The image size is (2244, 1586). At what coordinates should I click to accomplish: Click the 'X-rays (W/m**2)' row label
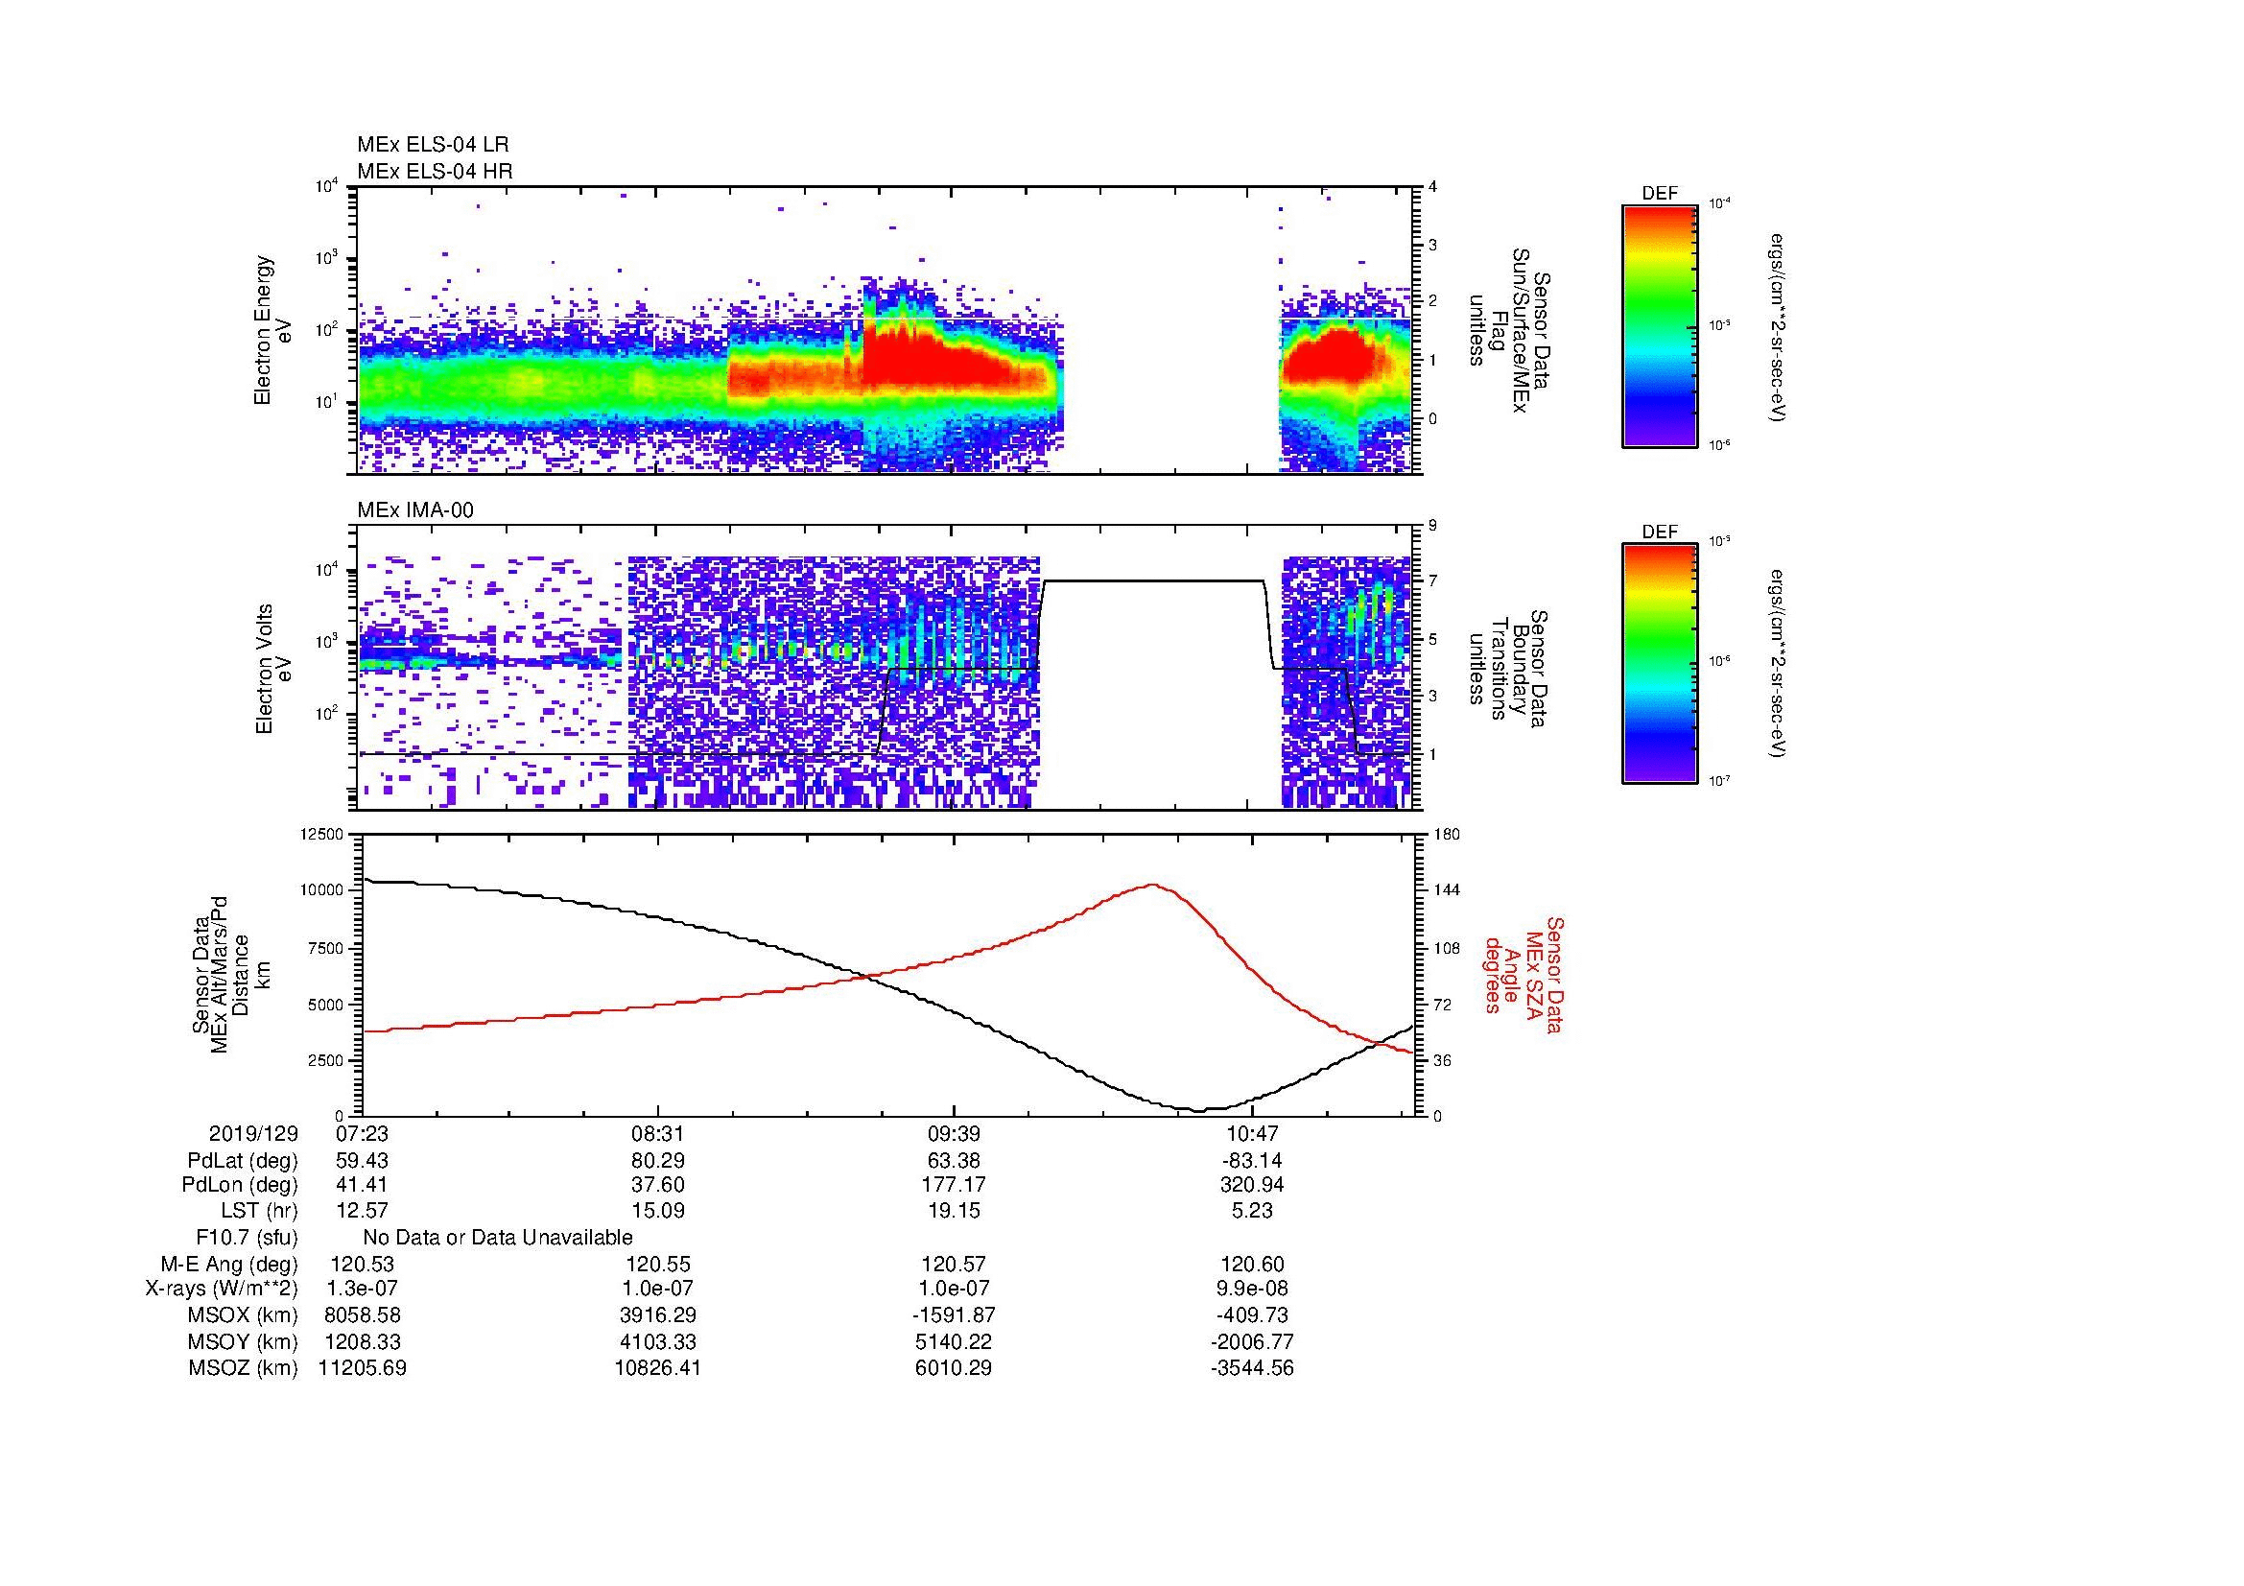(222, 1289)
